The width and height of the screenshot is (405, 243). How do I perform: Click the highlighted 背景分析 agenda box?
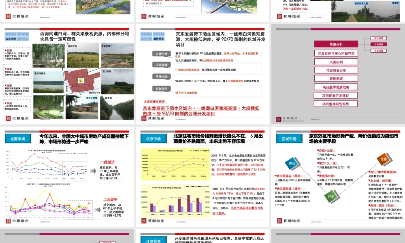[x=336, y=44]
